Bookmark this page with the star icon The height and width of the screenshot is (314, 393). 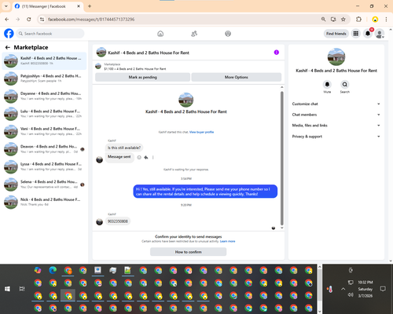pyautogui.click(x=343, y=19)
